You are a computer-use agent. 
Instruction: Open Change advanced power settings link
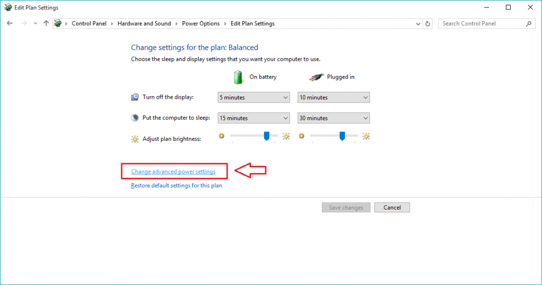[173, 172]
